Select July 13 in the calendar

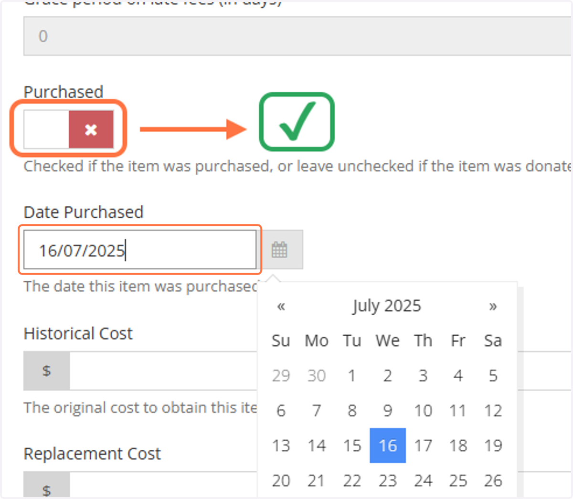coord(281,446)
